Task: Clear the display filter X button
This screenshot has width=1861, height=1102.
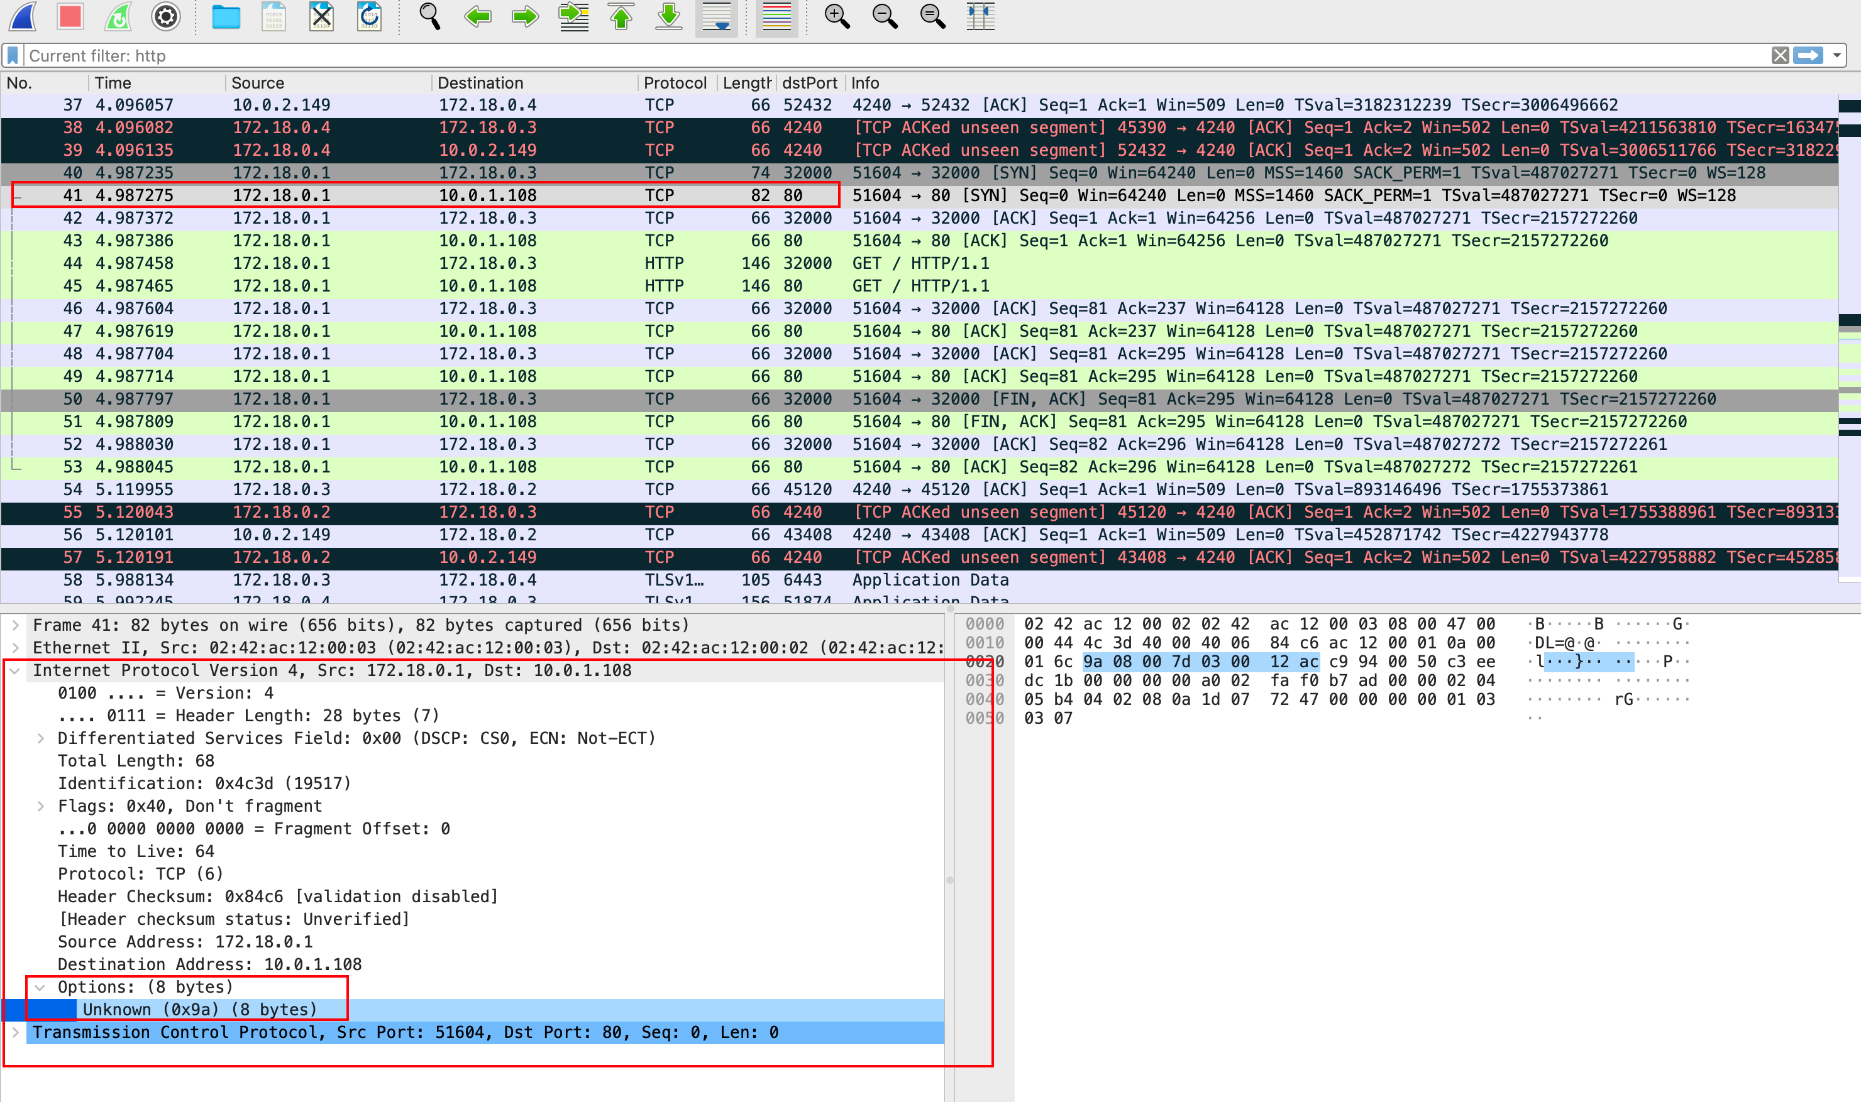Action: (x=1780, y=56)
